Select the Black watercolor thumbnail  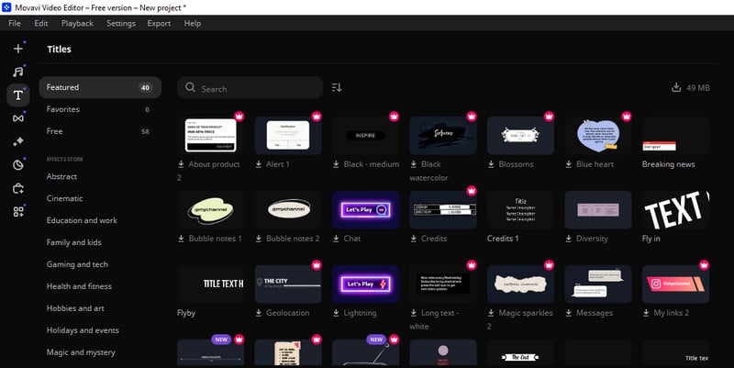click(x=443, y=135)
